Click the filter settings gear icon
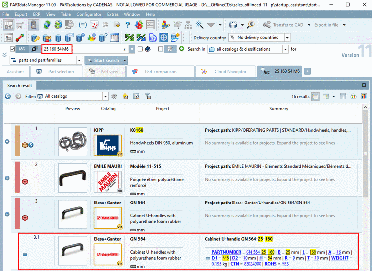 pos(114,96)
